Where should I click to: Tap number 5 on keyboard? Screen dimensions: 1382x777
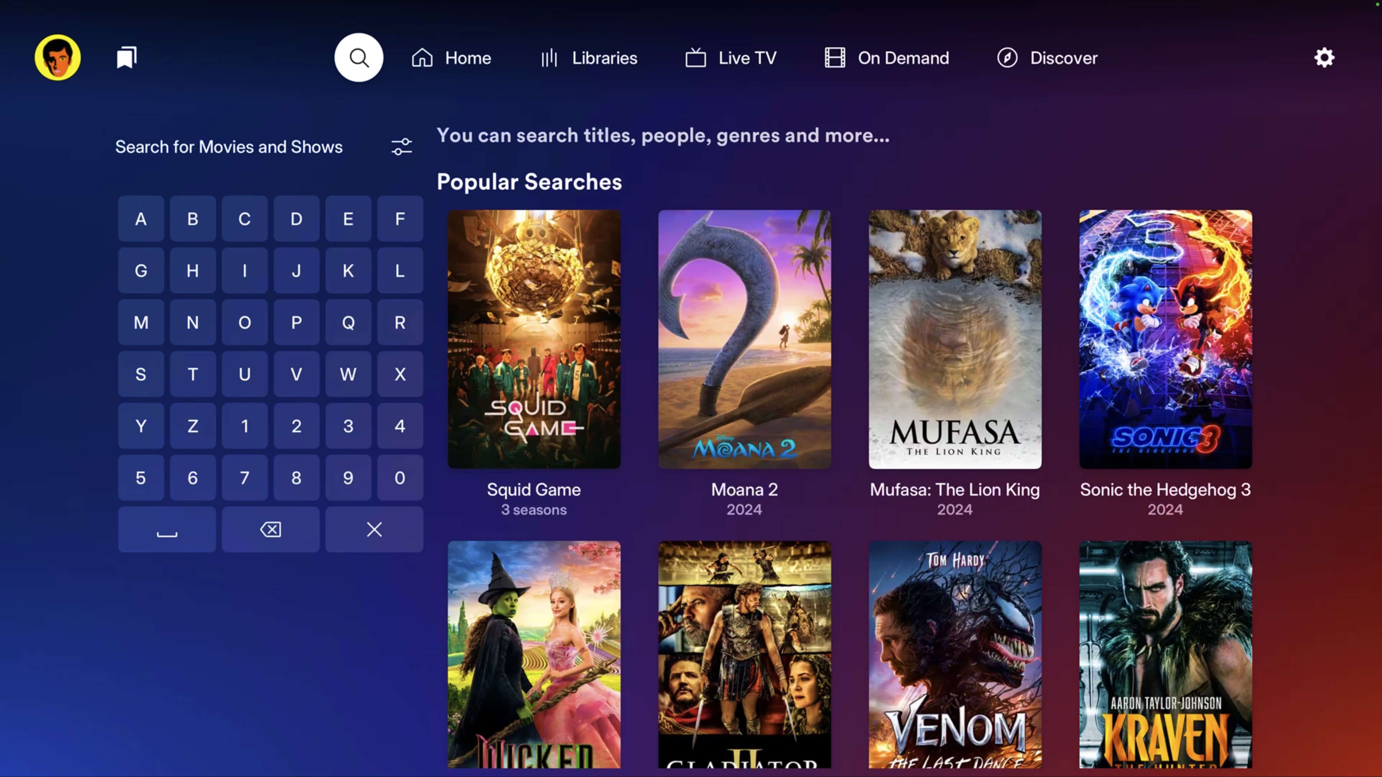pos(141,478)
